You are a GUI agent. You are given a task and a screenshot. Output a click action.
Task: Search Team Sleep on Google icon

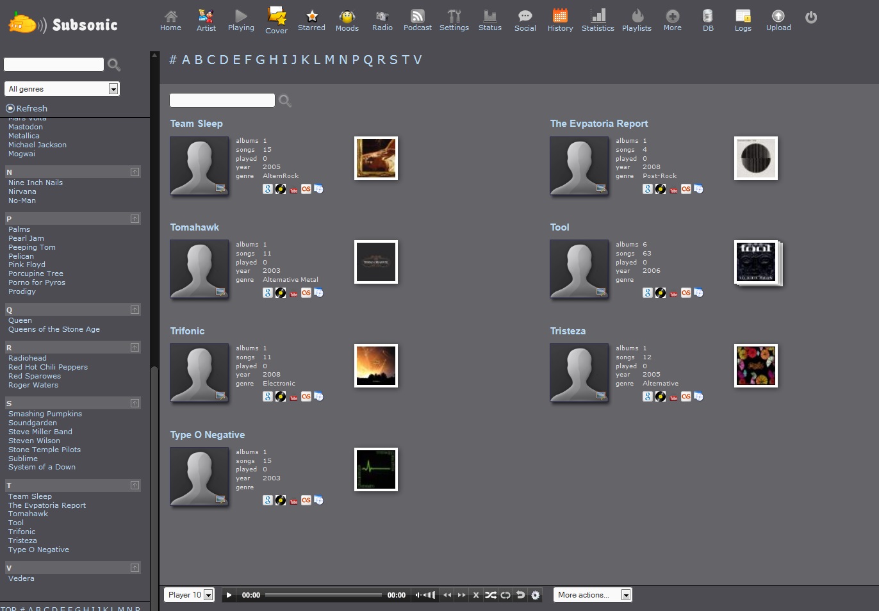click(268, 189)
